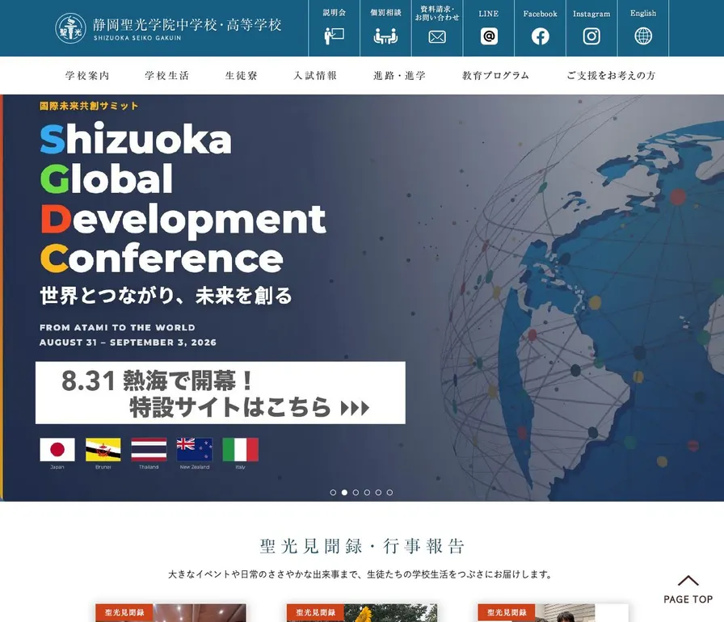Click the Shizuoka Seiko Gakuin school logo
Image resolution: width=724 pixels, height=622 pixels.
(x=168, y=28)
